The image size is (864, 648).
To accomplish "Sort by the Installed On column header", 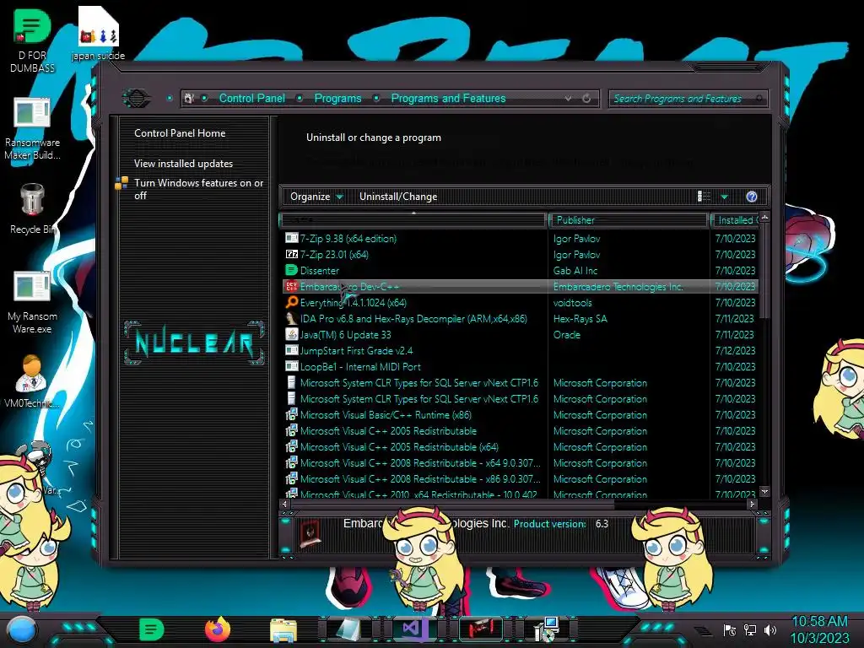I will click(x=735, y=220).
